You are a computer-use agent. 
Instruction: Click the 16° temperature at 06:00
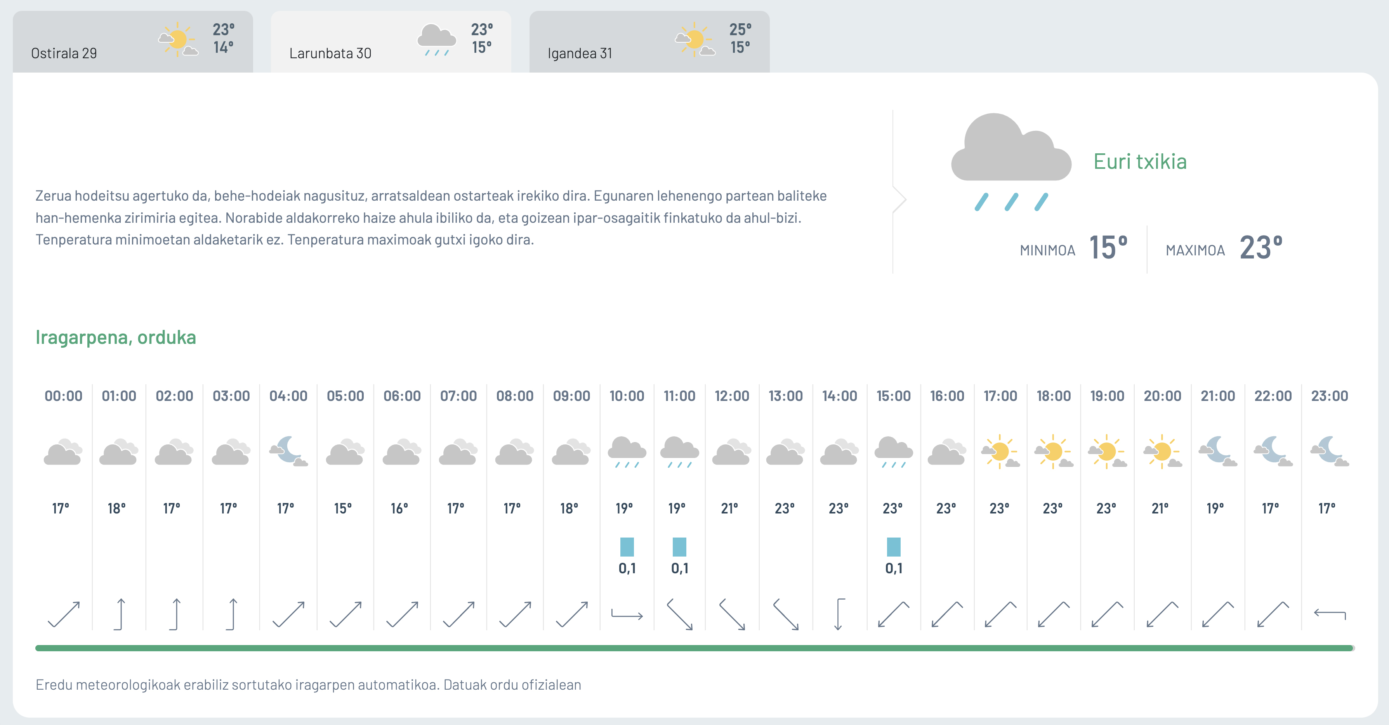(x=399, y=508)
